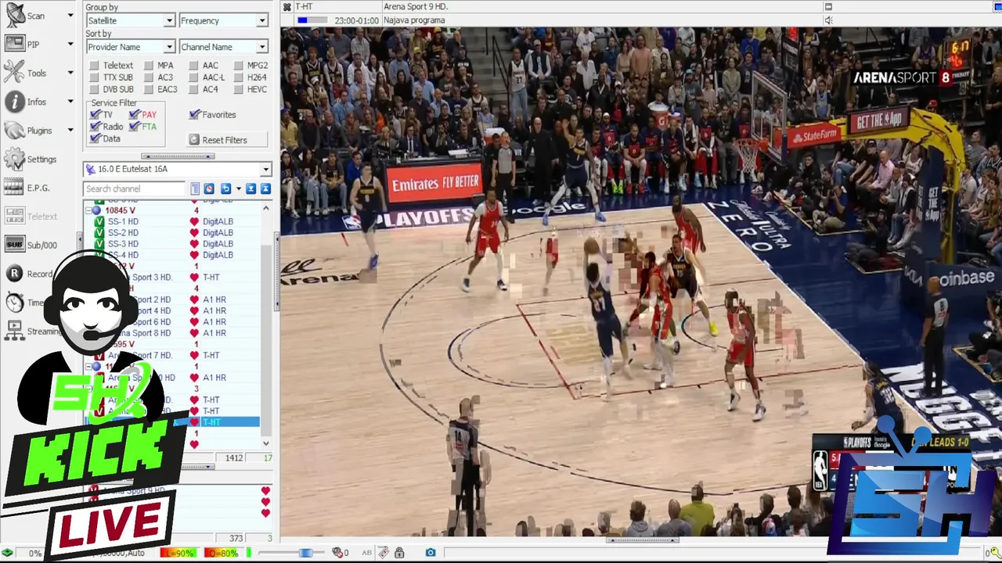Click the error counter icon showing 0
1002x563 pixels.
[x=340, y=553]
